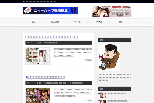Click second recent-post bullet arrow icon
154x103 pixels.
[x=99, y=101]
